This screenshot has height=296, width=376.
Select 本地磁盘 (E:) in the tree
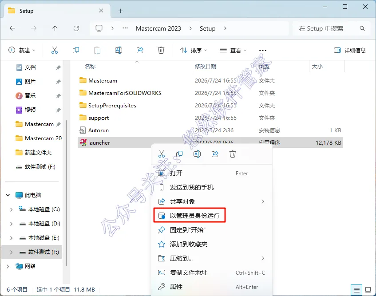[44, 238]
